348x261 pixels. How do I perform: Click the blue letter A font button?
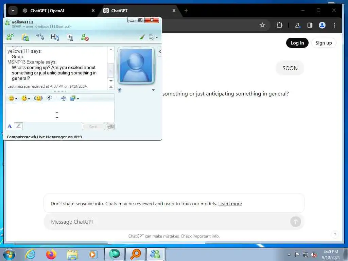(x=10, y=126)
